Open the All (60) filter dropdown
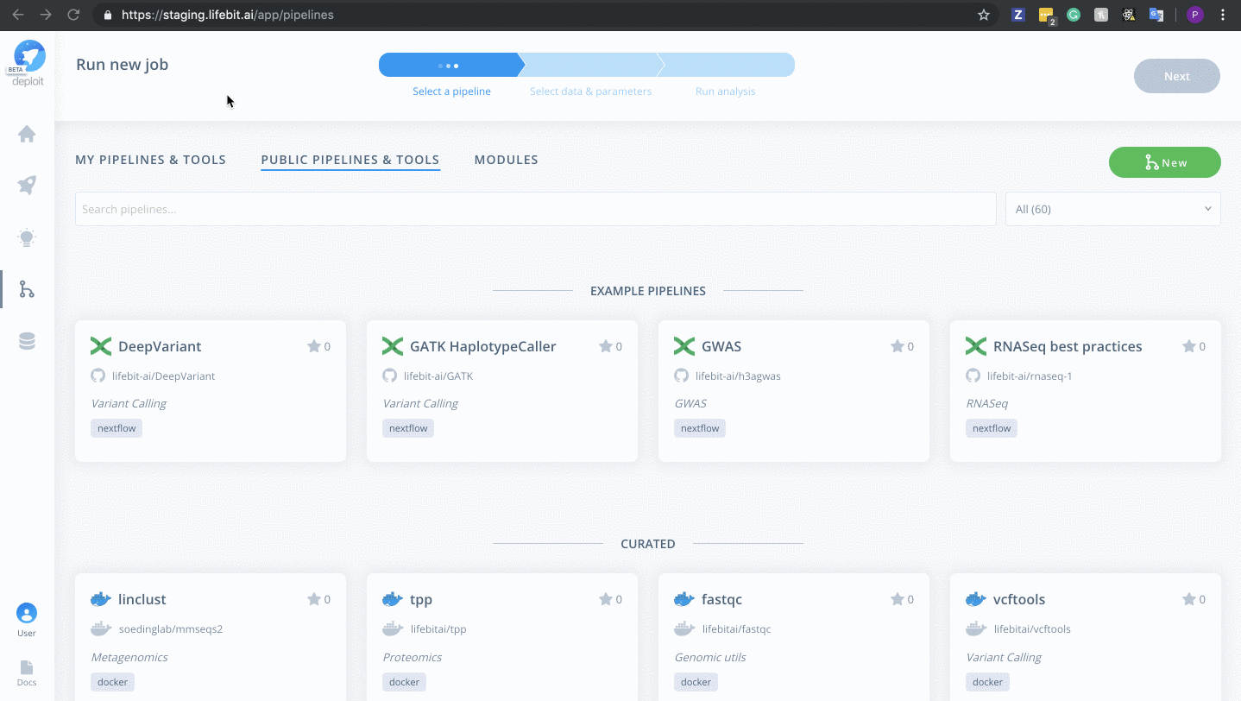 tap(1113, 209)
